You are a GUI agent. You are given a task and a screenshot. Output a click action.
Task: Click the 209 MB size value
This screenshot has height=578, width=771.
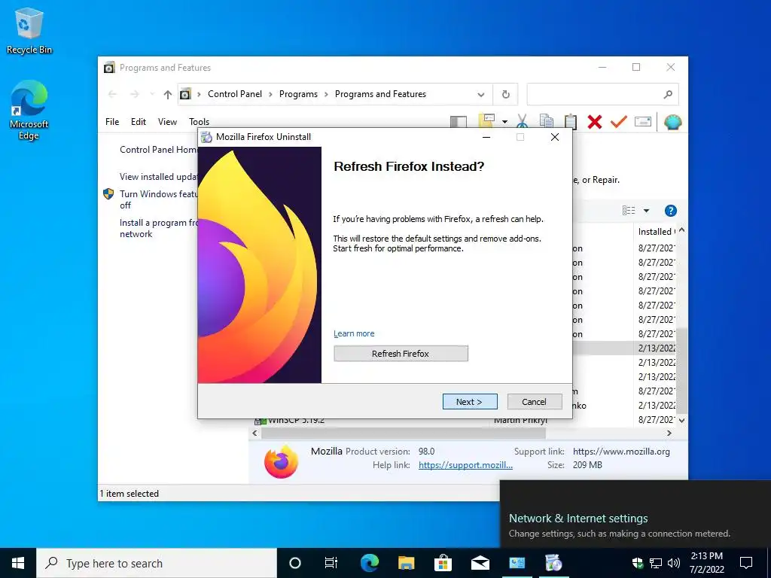coord(587,465)
